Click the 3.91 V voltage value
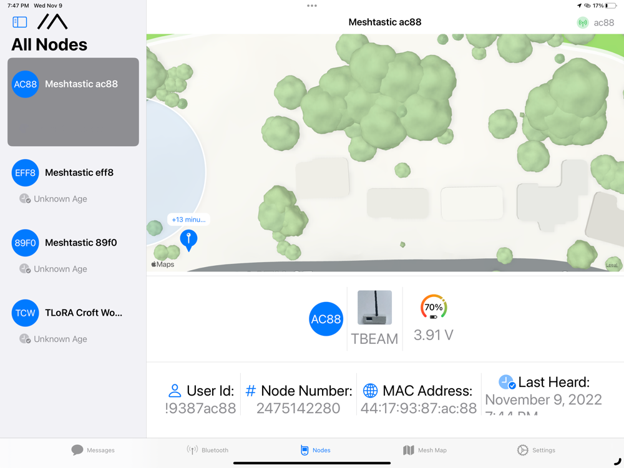624x468 pixels. (434, 335)
